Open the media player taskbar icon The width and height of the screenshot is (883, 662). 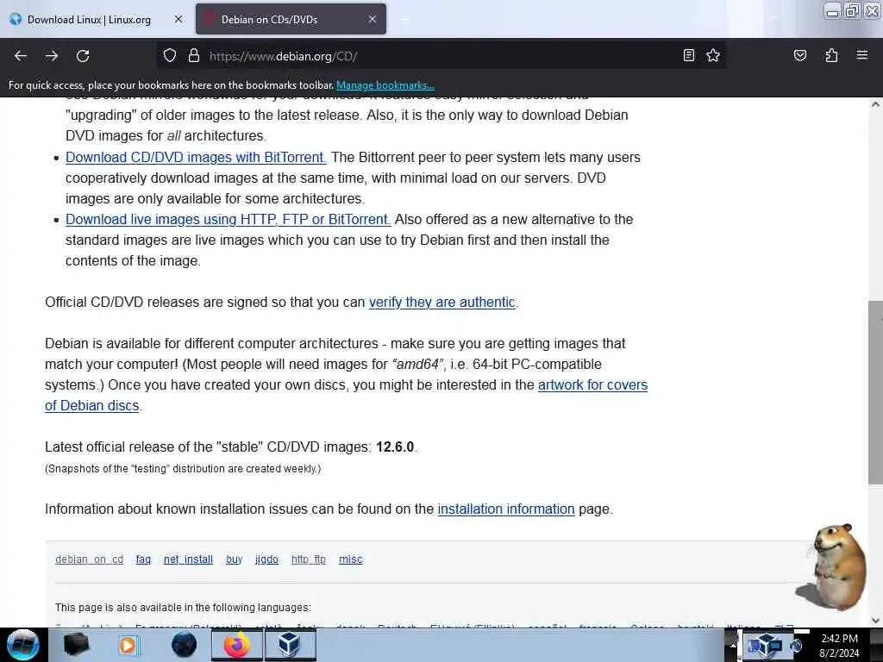pos(128,645)
